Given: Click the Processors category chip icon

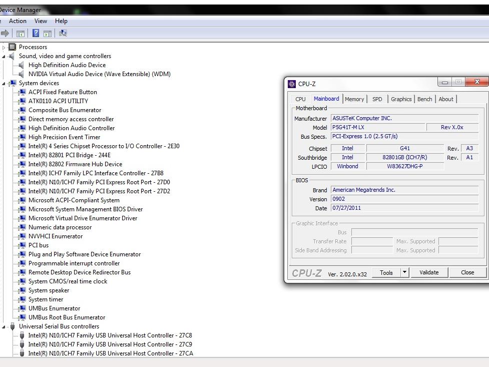Looking at the screenshot, I should [x=13, y=47].
